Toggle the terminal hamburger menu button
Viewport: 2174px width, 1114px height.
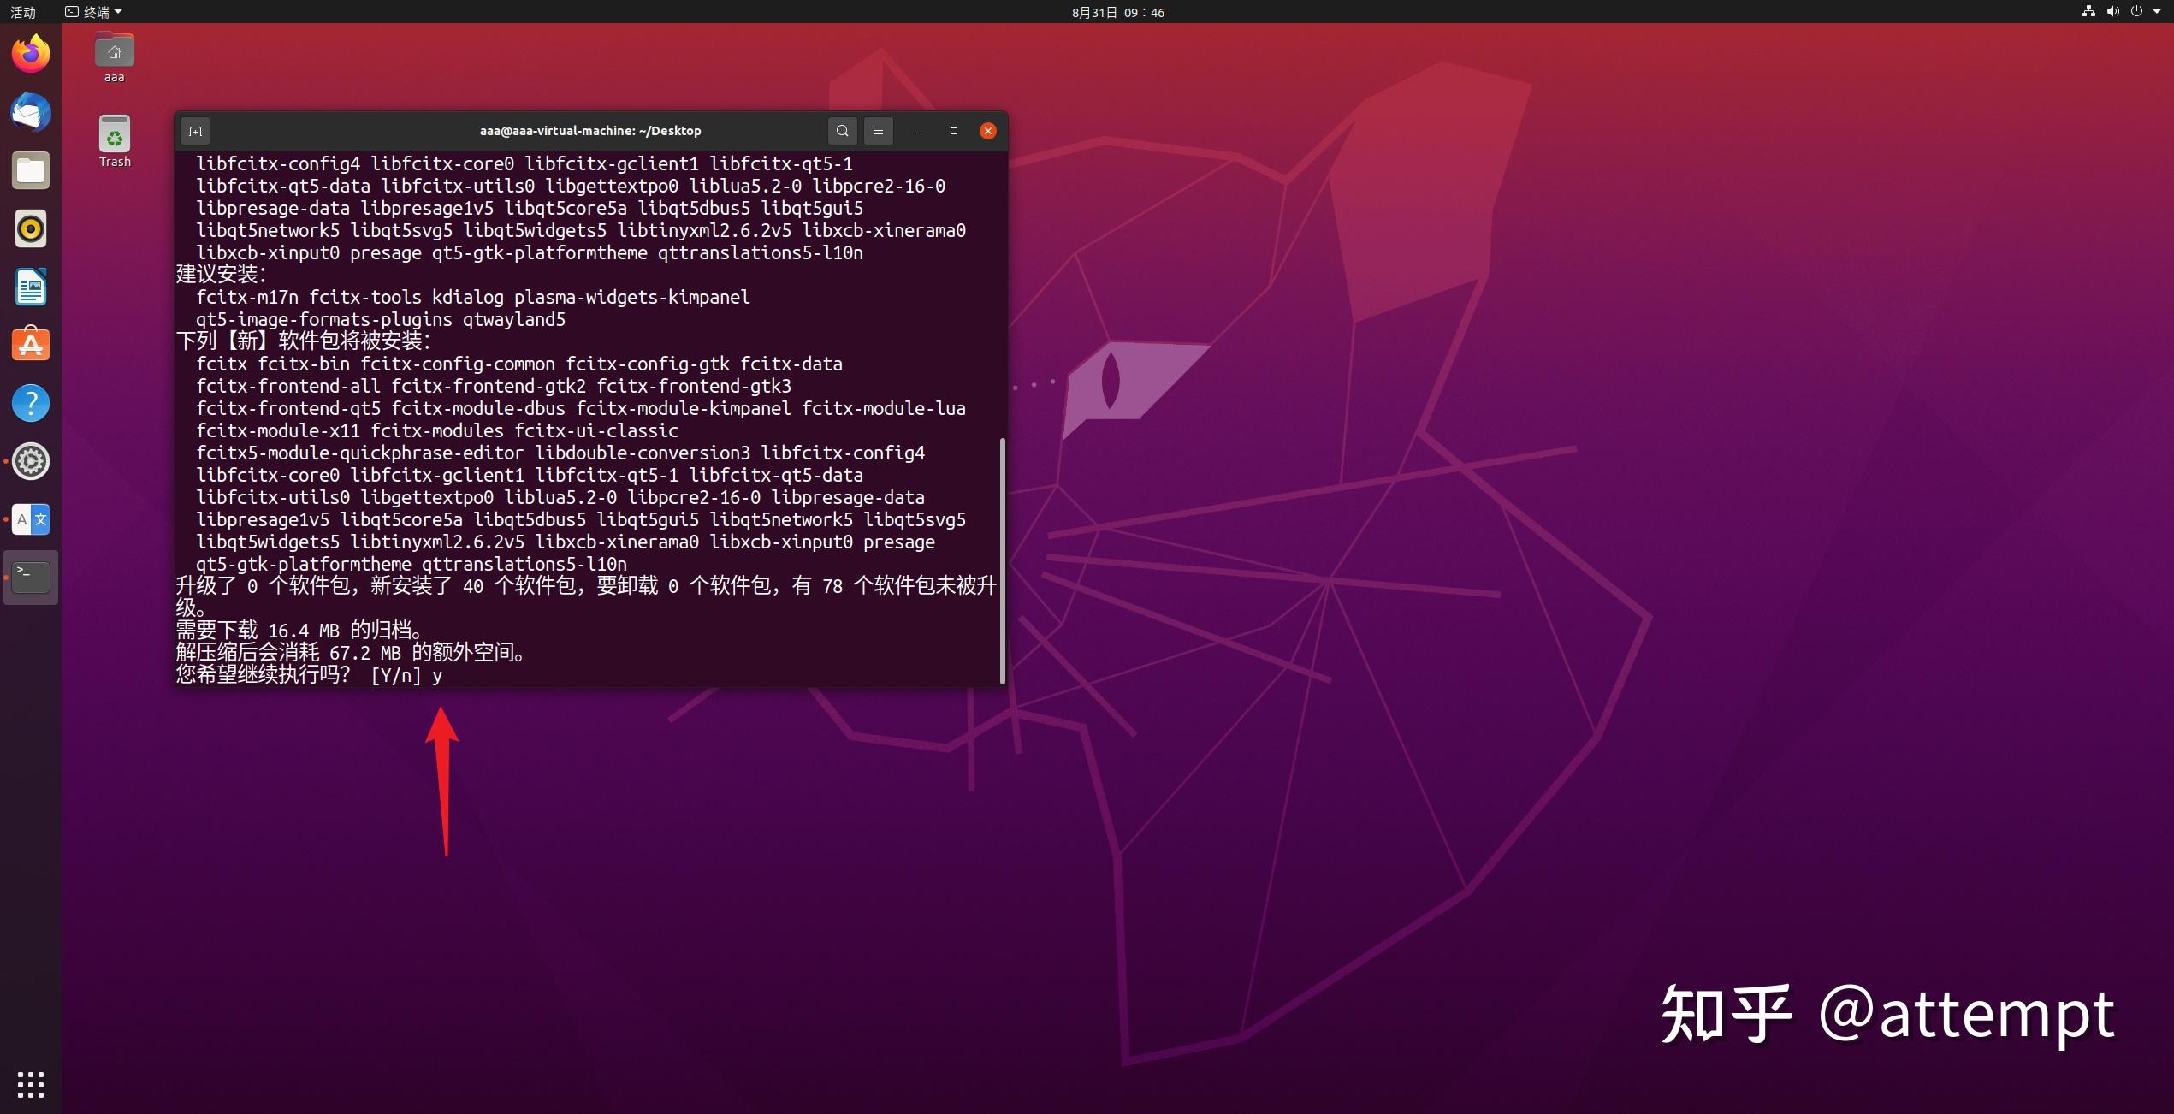pyautogui.click(x=878, y=129)
